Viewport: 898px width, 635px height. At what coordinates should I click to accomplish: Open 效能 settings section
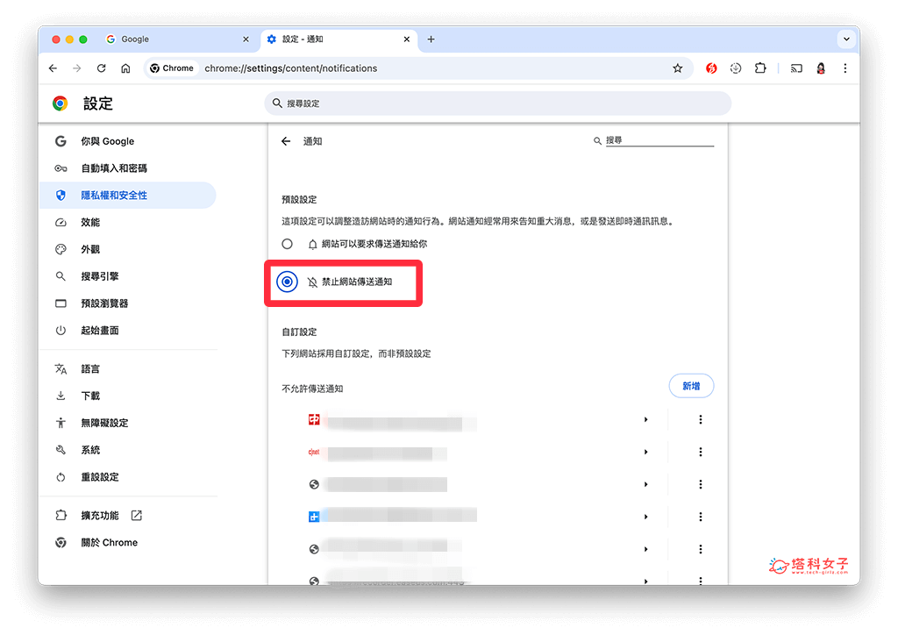click(x=128, y=222)
